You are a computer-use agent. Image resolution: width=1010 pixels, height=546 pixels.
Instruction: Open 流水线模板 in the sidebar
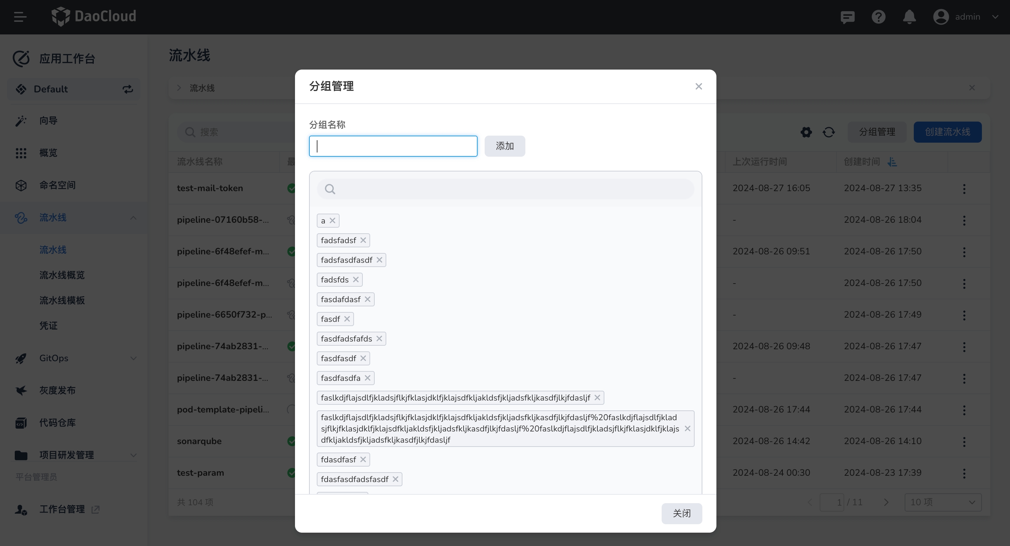[62, 300]
